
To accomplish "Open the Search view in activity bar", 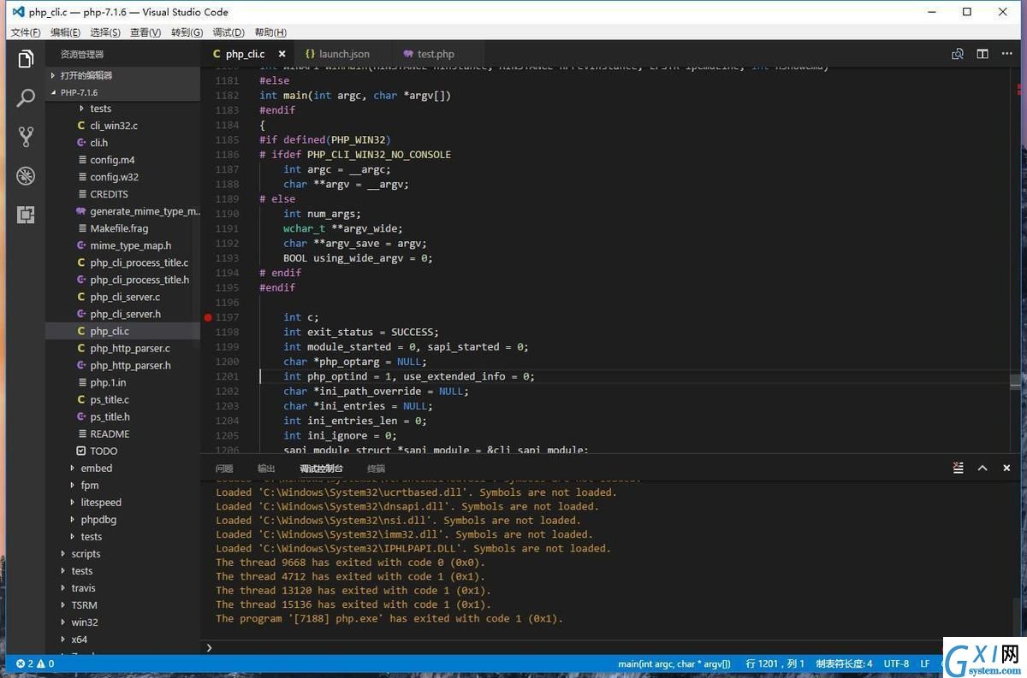I will coord(26,97).
